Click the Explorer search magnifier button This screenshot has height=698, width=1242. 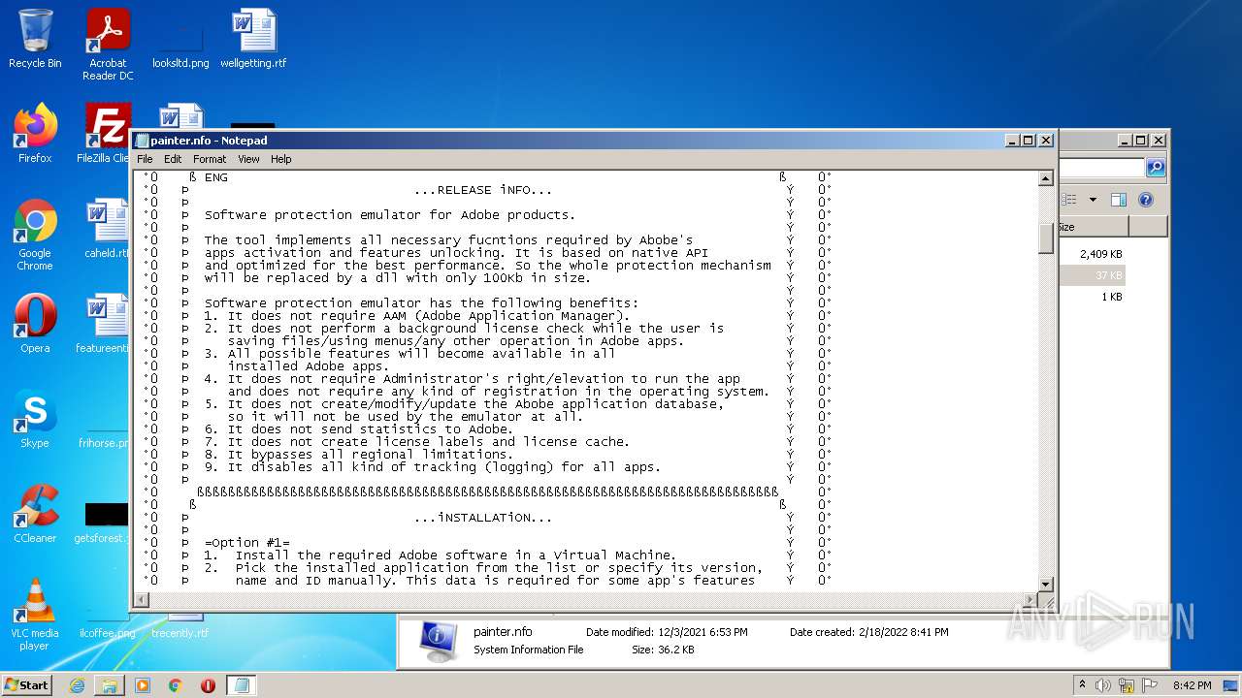point(1155,168)
